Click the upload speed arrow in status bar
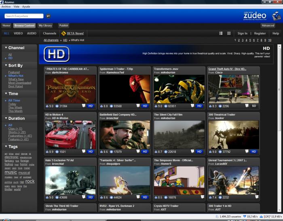The width and height of the screenshot is (283, 221). point(261,217)
